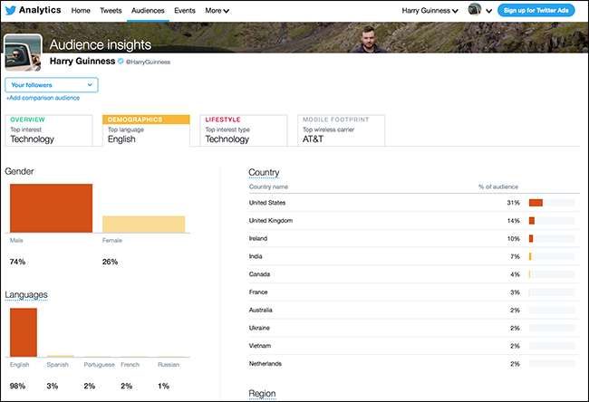Click the 26% female value
The image size is (589, 402).
pyautogui.click(x=110, y=262)
